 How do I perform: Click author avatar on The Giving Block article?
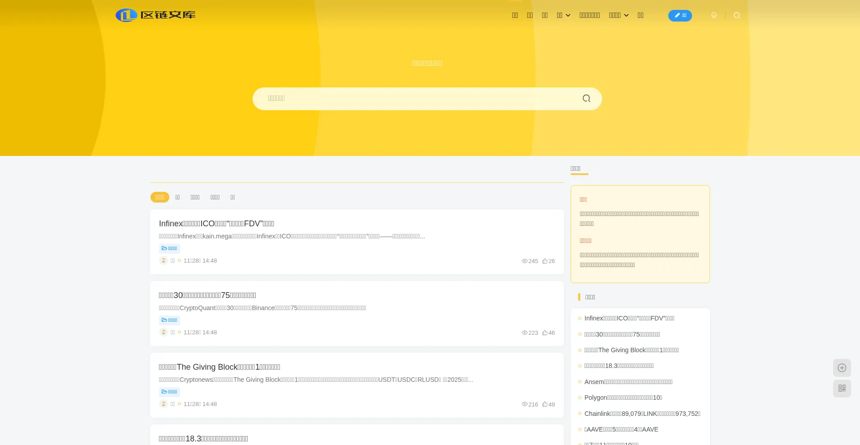163,404
